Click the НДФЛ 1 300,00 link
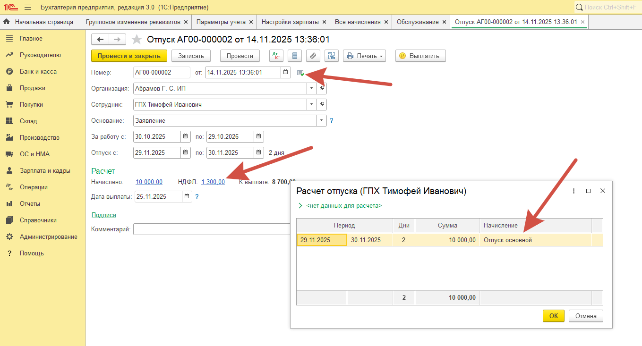 213,182
